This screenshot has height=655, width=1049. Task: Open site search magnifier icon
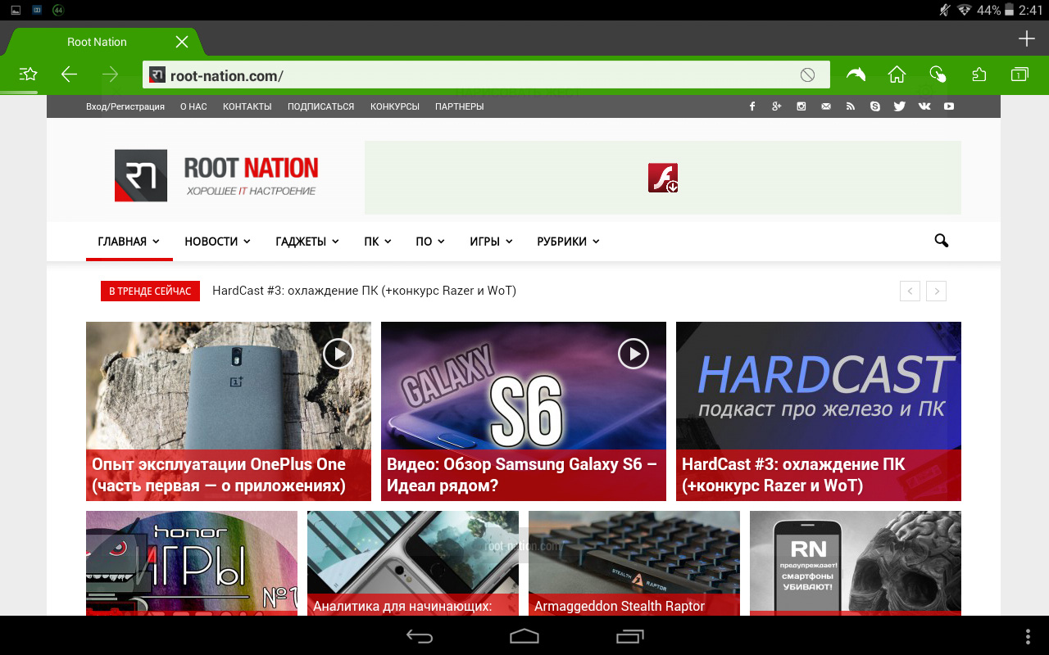941,241
